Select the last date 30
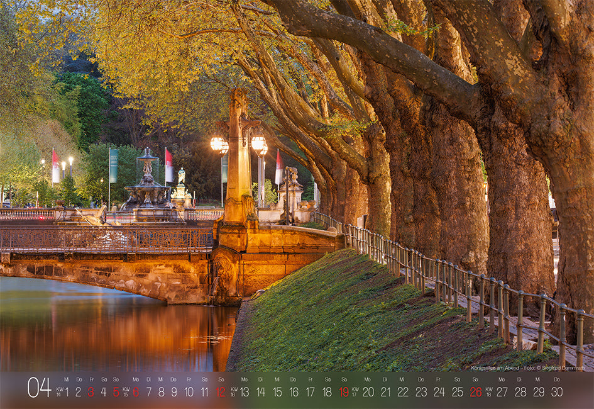Image resolution: width=594 pixels, height=409 pixels. pyautogui.click(x=557, y=391)
